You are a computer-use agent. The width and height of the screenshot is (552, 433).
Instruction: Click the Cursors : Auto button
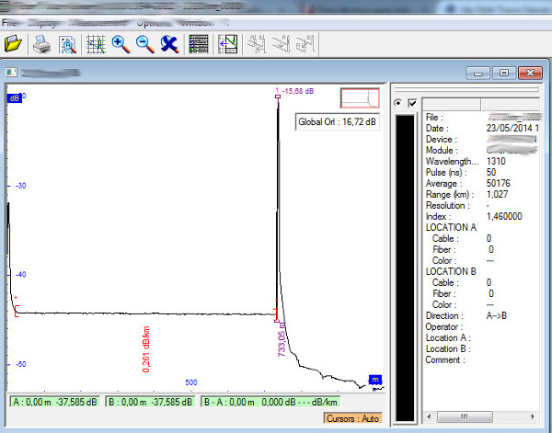tap(352, 418)
